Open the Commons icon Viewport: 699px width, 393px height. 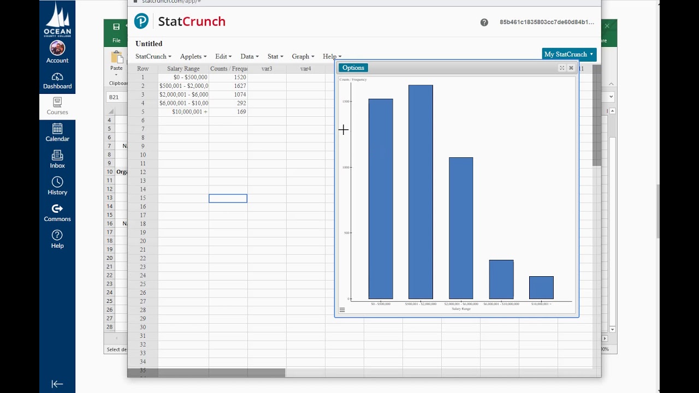click(x=57, y=209)
